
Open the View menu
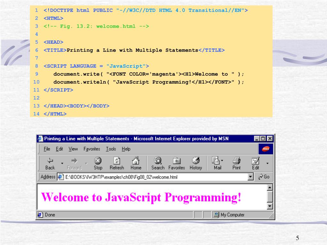[x=73, y=149]
